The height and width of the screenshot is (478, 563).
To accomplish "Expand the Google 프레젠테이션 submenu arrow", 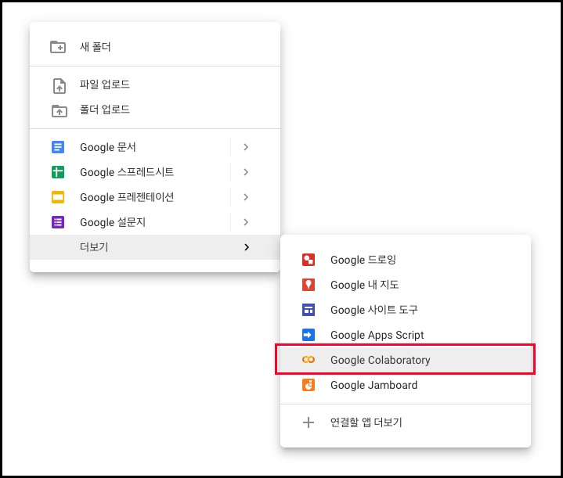I will click(x=246, y=197).
